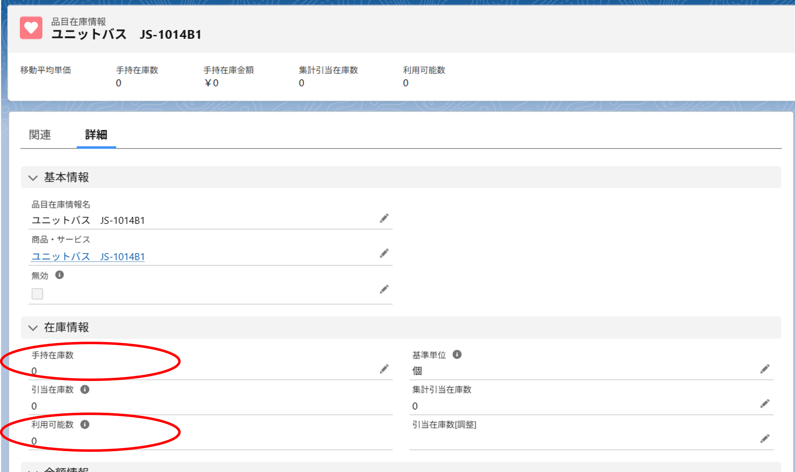Switch to the 関連 tab

tap(40, 135)
